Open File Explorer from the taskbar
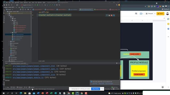The image size is (170, 95). click(x=25, y=93)
